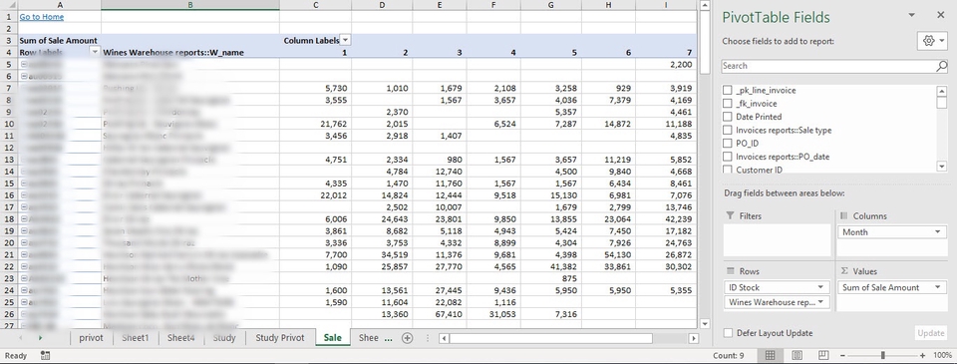Click the Search fields input box
This screenshot has height=364, width=957.
pos(828,66)
